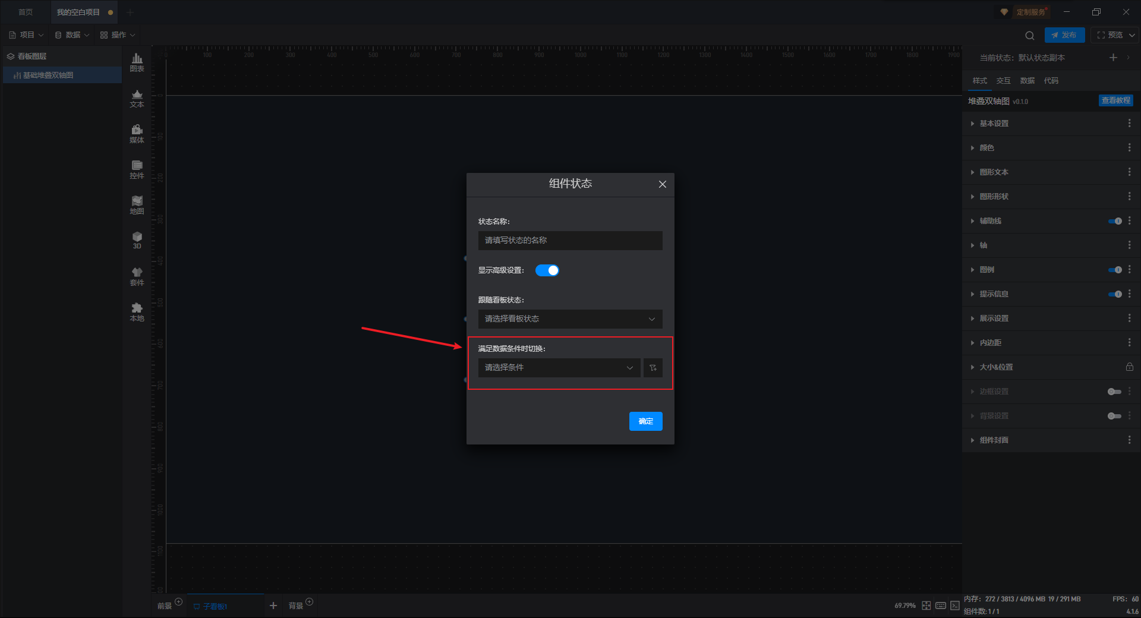This screenshot has width=1141, height=618.
Task: Click the search magnifier icon in toolbar
Action: 1030,35
